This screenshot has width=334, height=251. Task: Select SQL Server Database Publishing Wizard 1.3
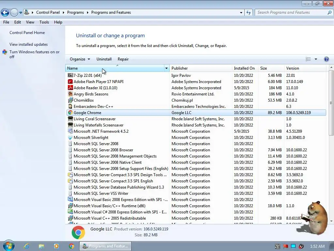pyautogui.click(x=196, y=187)
